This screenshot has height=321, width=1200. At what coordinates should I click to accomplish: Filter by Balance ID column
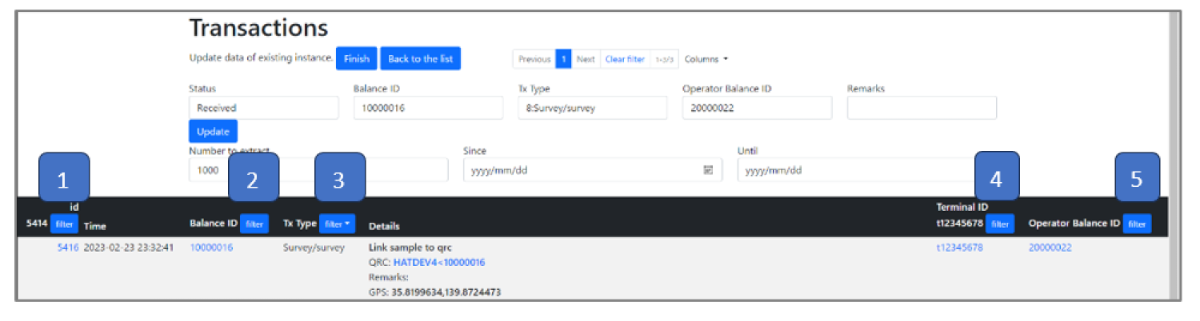(254, 225)
